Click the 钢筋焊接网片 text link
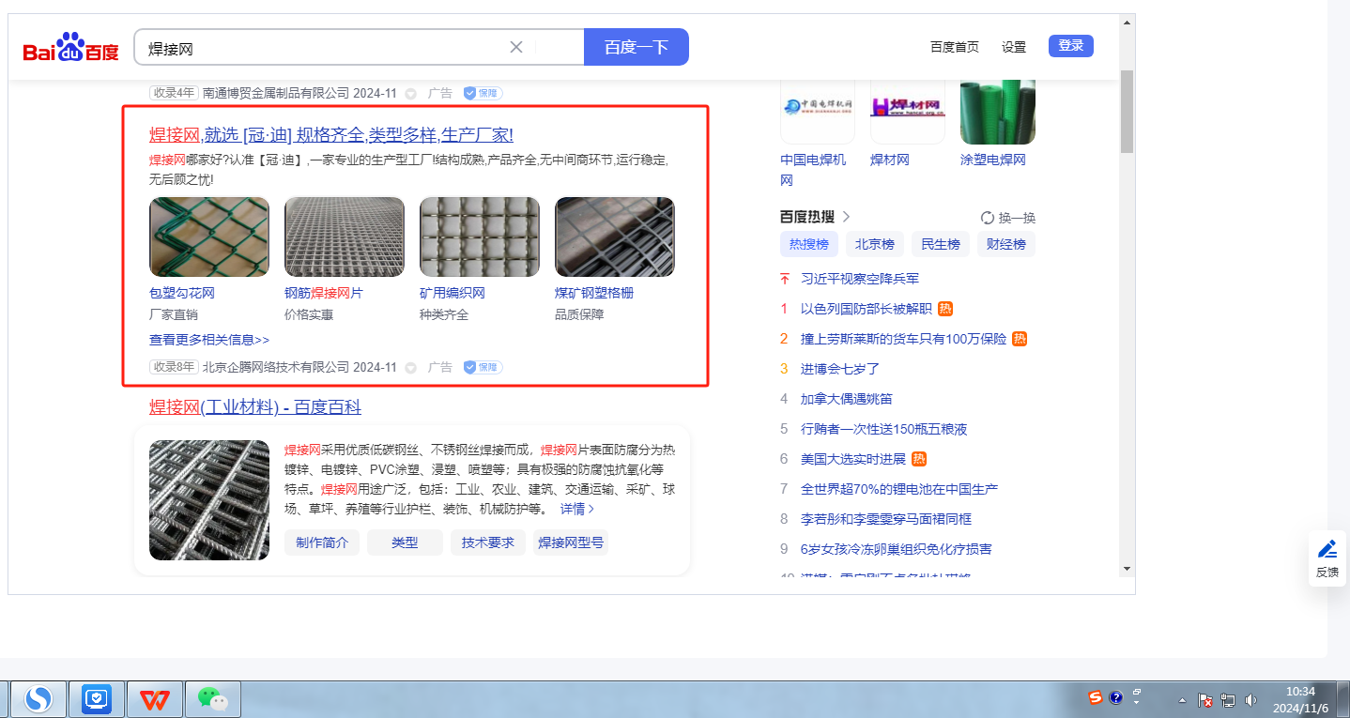Viewport: 1350px width, 718px height. (x=324, y=293)
